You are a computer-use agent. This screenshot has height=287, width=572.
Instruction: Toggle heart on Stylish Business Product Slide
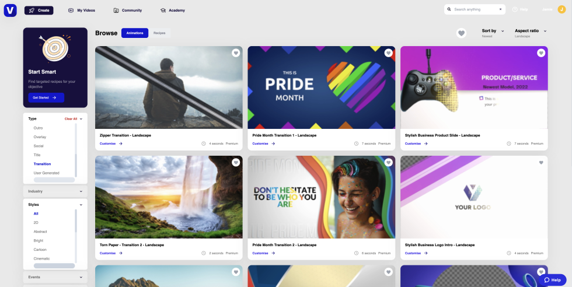point(541,53)
